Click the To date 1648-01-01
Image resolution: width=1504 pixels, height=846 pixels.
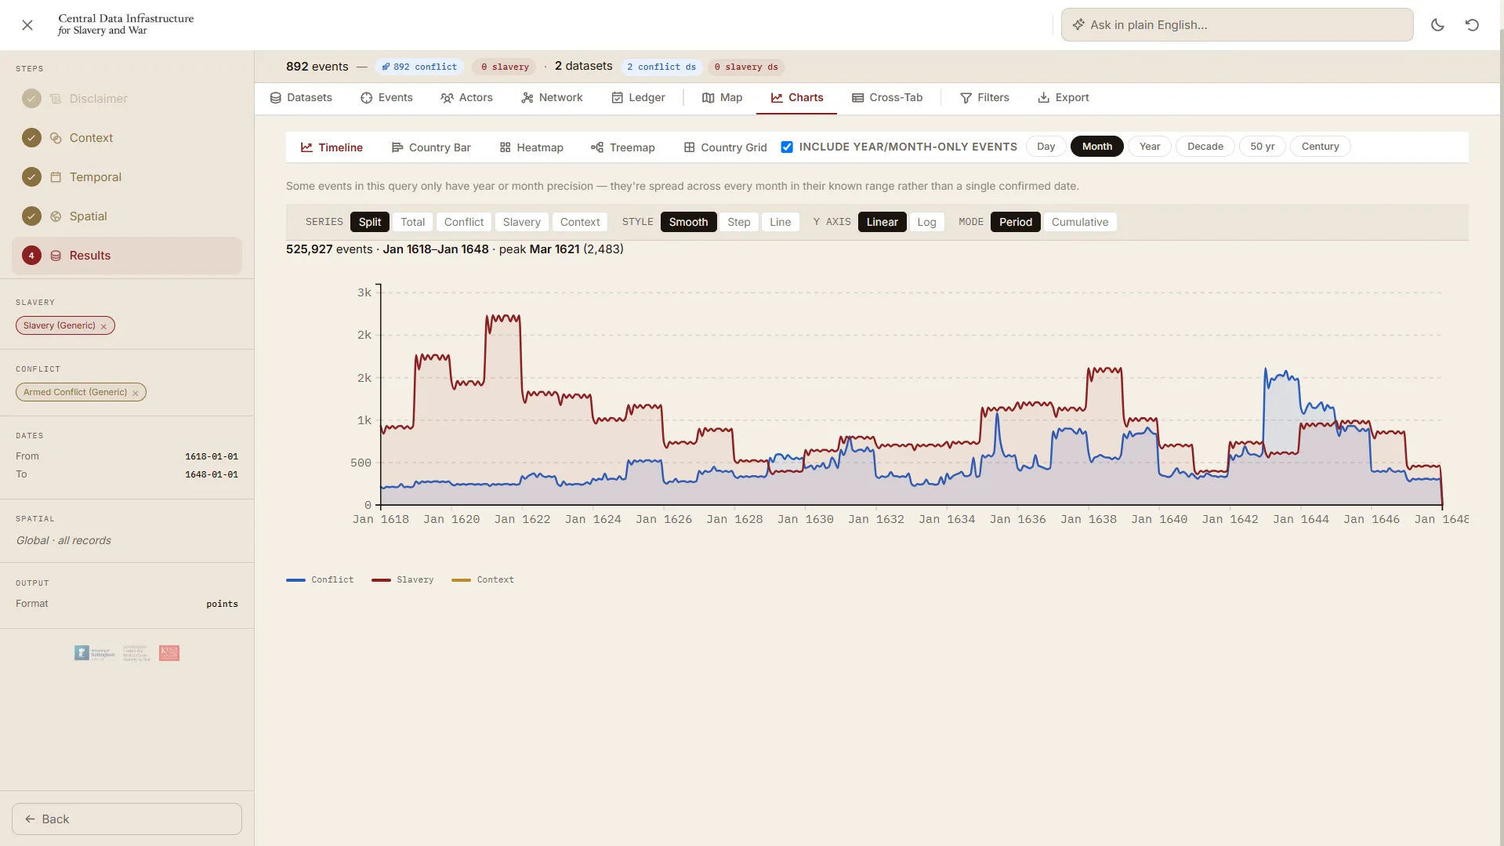(x=212, y=475)
